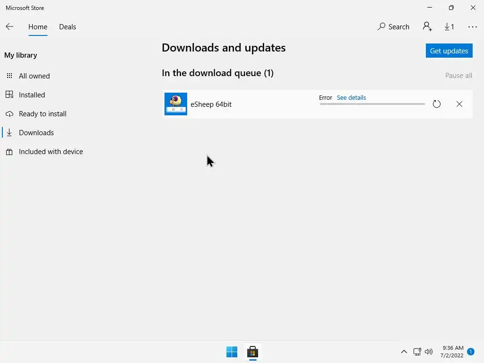The width and height of the screenshot is (484, 363).
Task: Minimize the Microsoft Store window
Action: (430, 8)
